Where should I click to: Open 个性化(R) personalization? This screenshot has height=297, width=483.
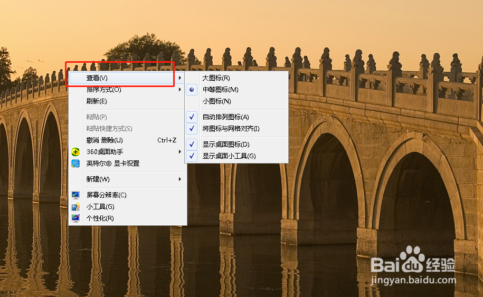point(127,218)
